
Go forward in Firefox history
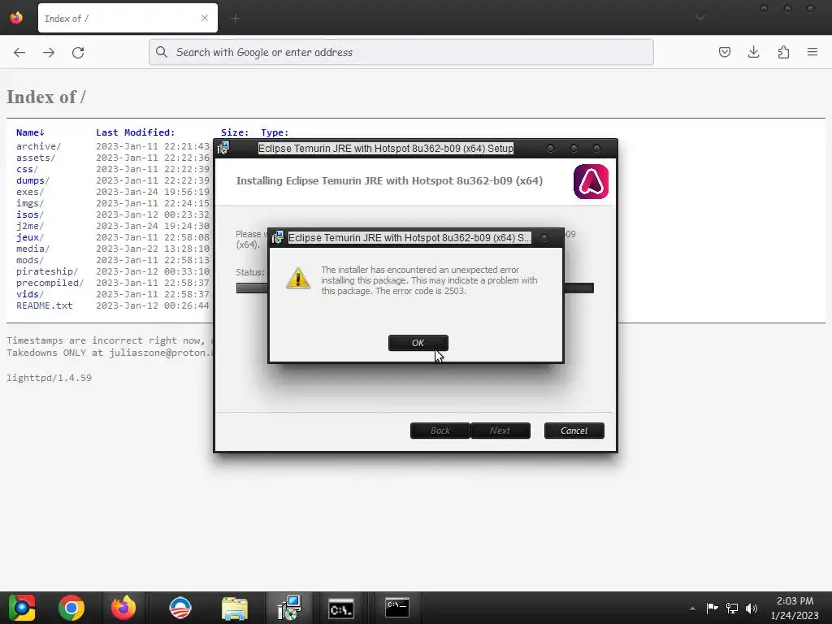point(49,52)
